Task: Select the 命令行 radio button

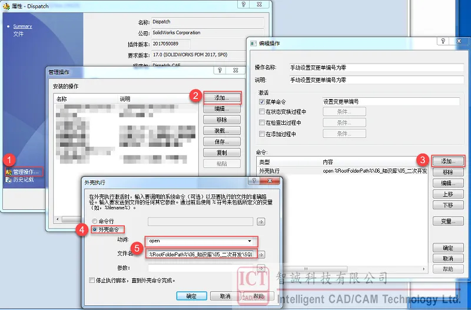Action: point(94,221)
